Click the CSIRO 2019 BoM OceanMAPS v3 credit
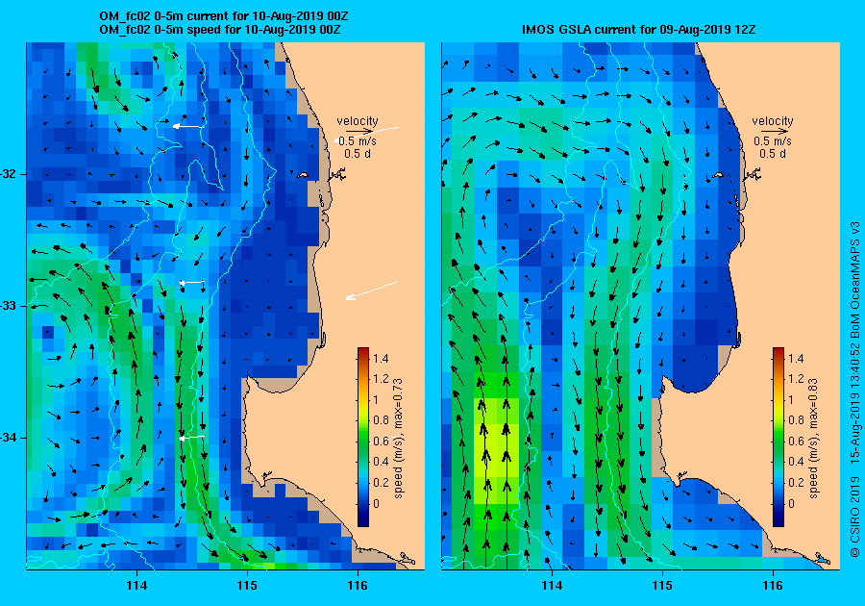This screenshot has height=606, width=865. (854, 389)
